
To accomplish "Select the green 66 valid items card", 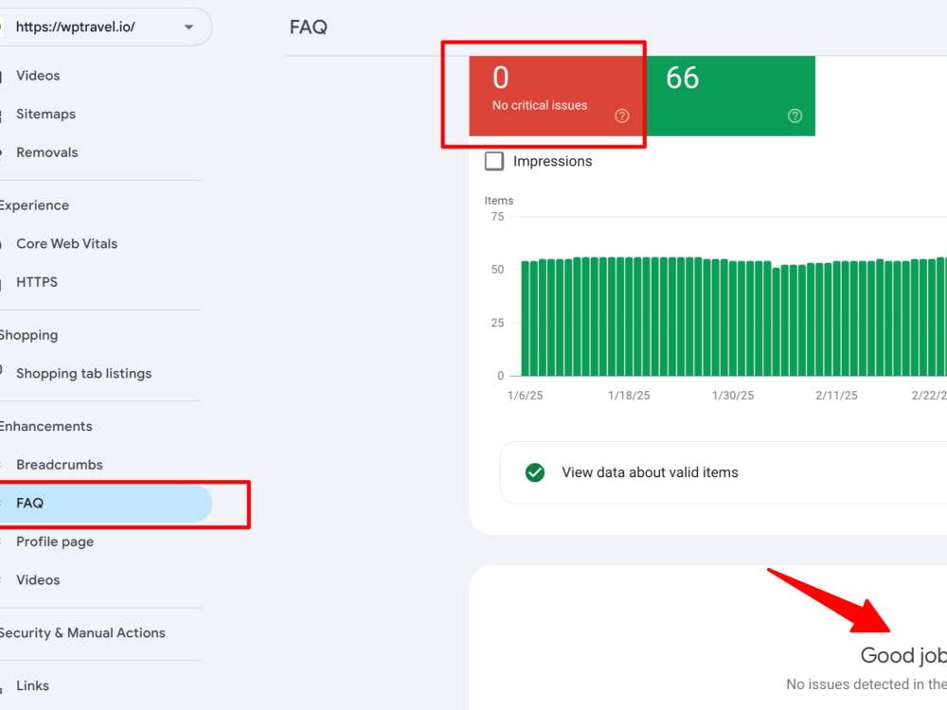I will click(x=730, y=96).
